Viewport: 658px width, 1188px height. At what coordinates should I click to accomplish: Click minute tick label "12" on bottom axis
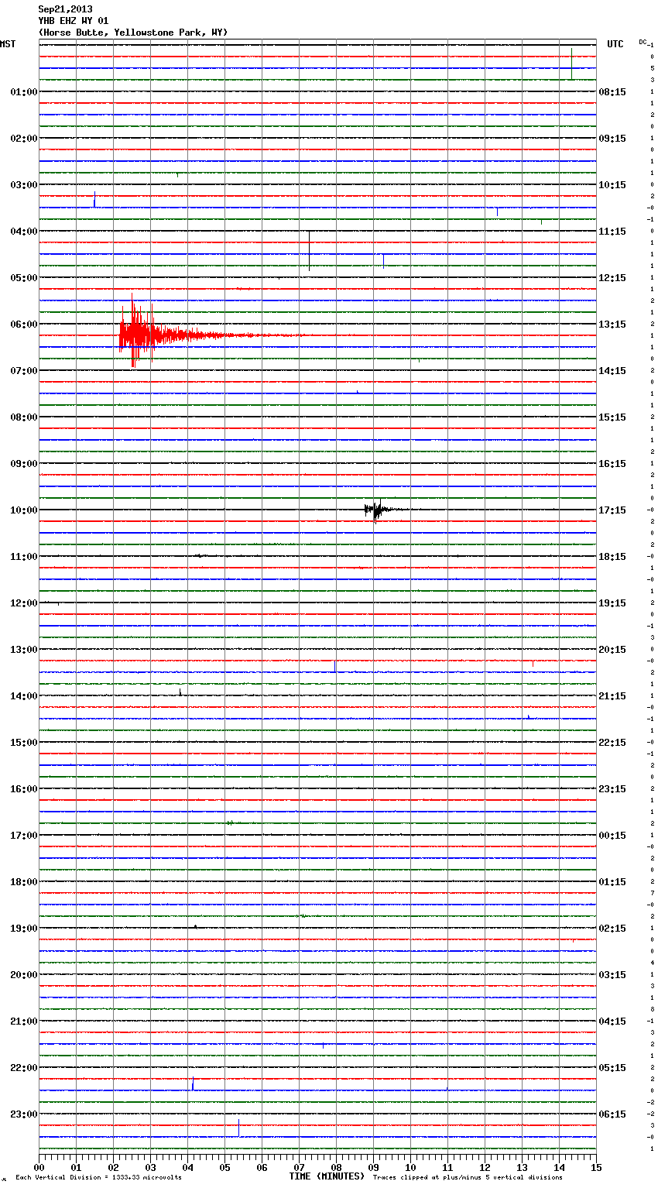pos(485,1167)
